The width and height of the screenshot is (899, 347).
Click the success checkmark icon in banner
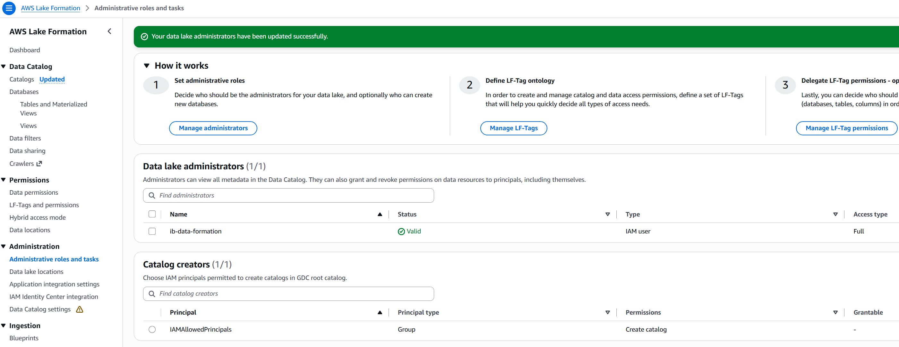[x=144, y=37]
